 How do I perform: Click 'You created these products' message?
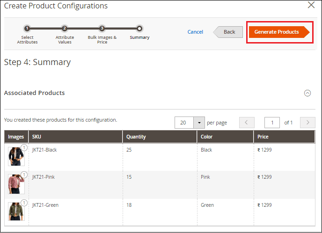(x=60, y=120)
